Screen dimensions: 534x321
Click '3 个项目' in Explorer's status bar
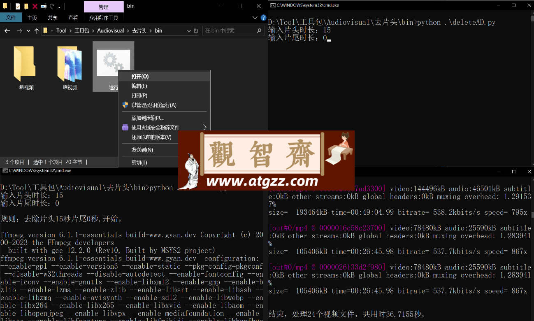click(x=15, y=162)
